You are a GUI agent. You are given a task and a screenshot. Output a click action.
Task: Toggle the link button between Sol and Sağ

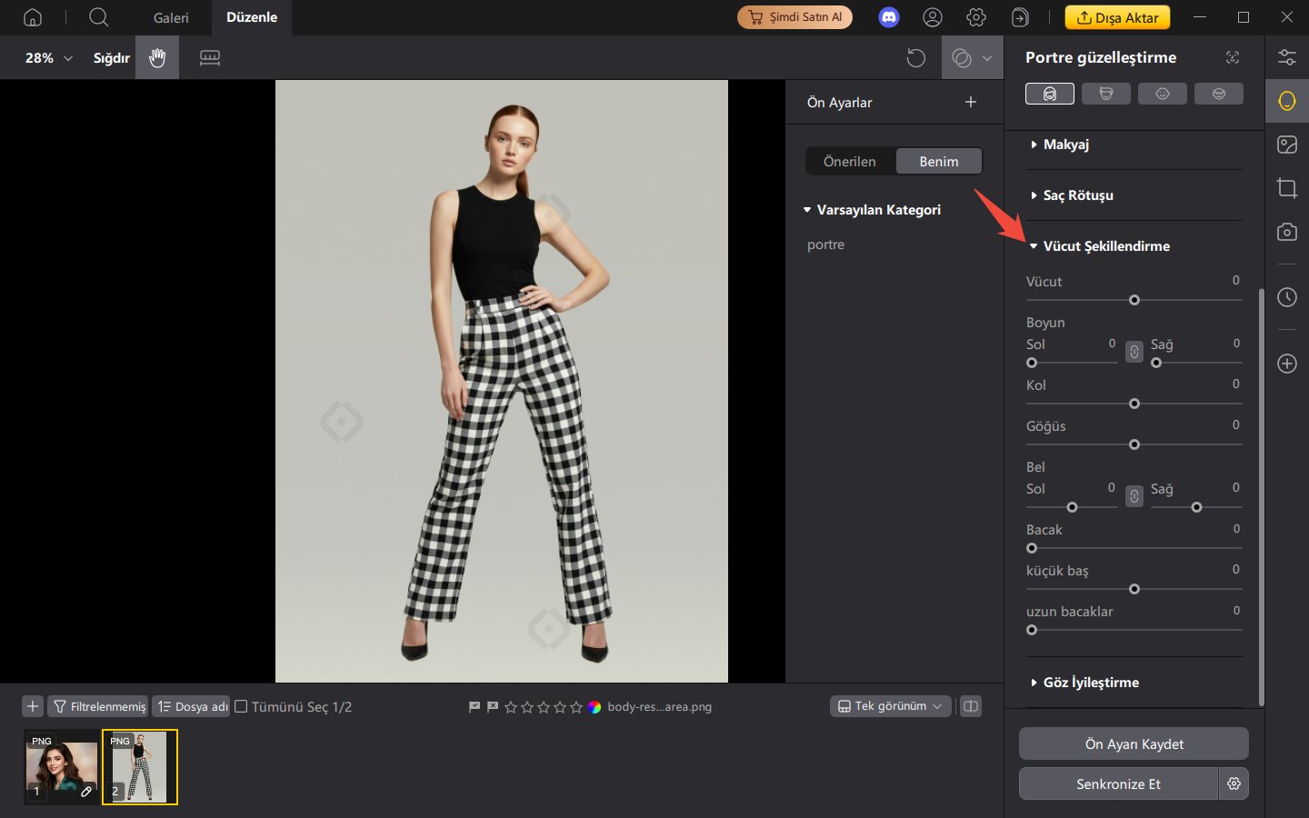point(1134,351)
